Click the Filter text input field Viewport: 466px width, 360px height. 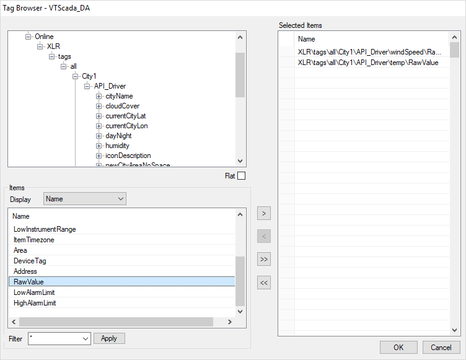[55, 338]
